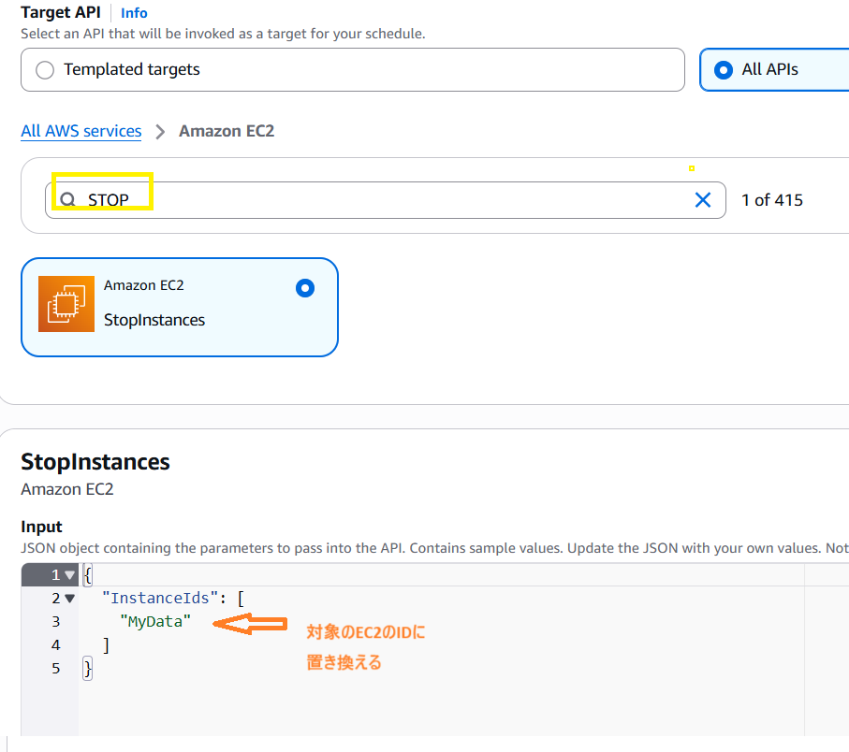Click the breadcrumb chevron separator icon

[x=160, y=132]
